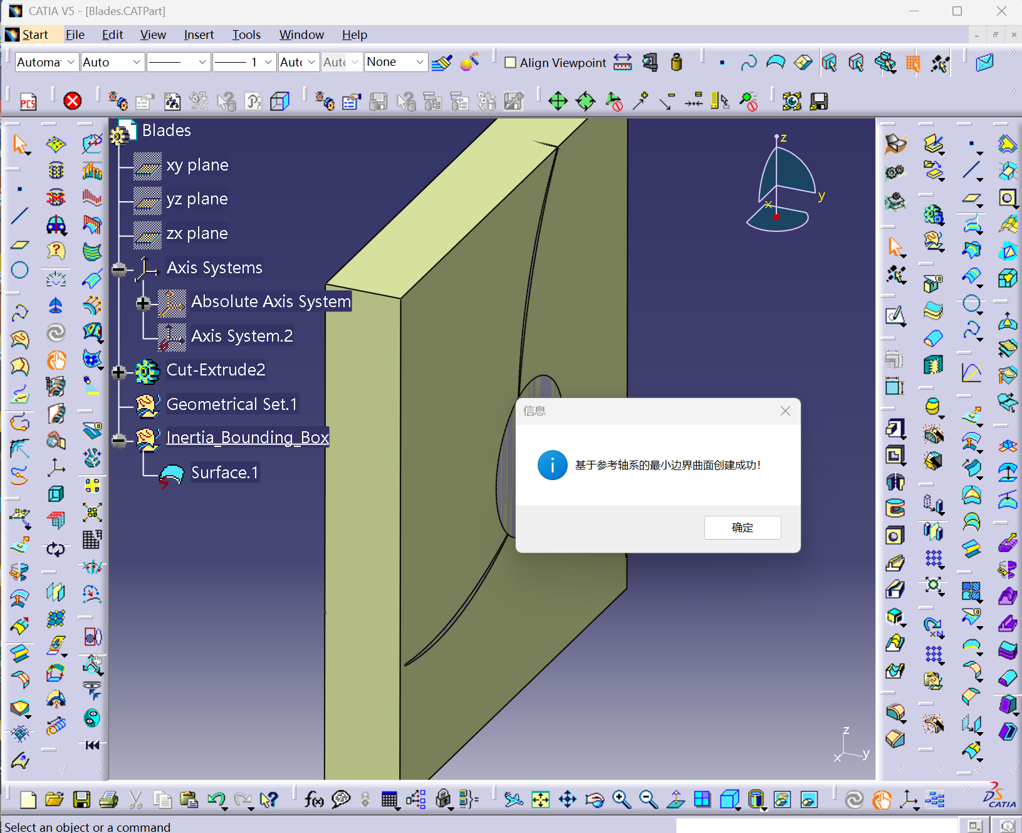Open the Insert menu

tap(199, 34)
